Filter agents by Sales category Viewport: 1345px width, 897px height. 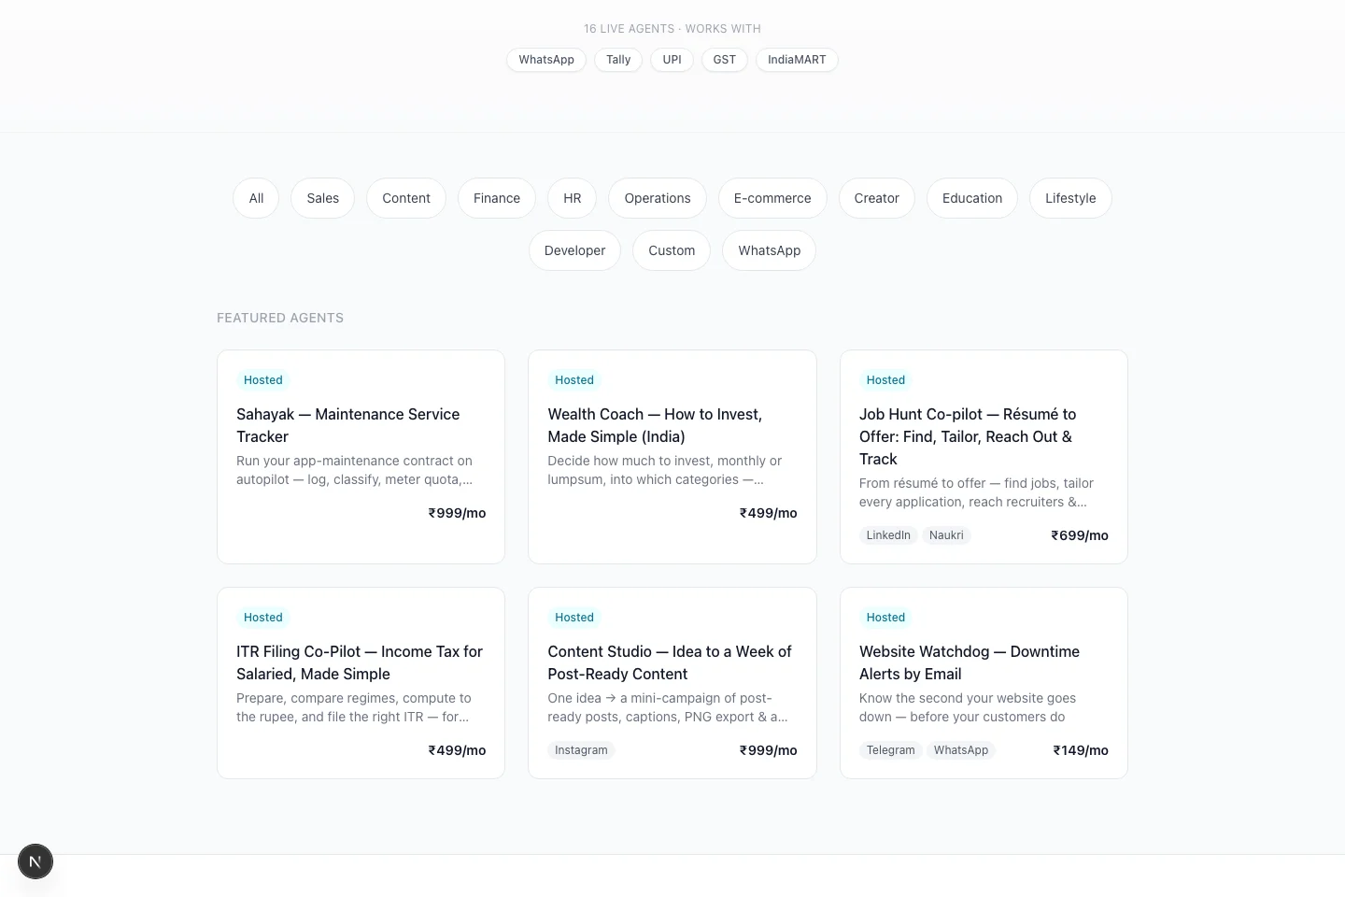[323, 198]
